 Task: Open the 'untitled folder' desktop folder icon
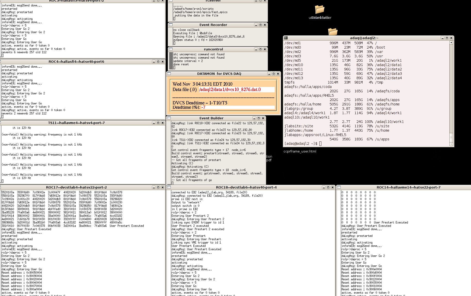(320, 10)
